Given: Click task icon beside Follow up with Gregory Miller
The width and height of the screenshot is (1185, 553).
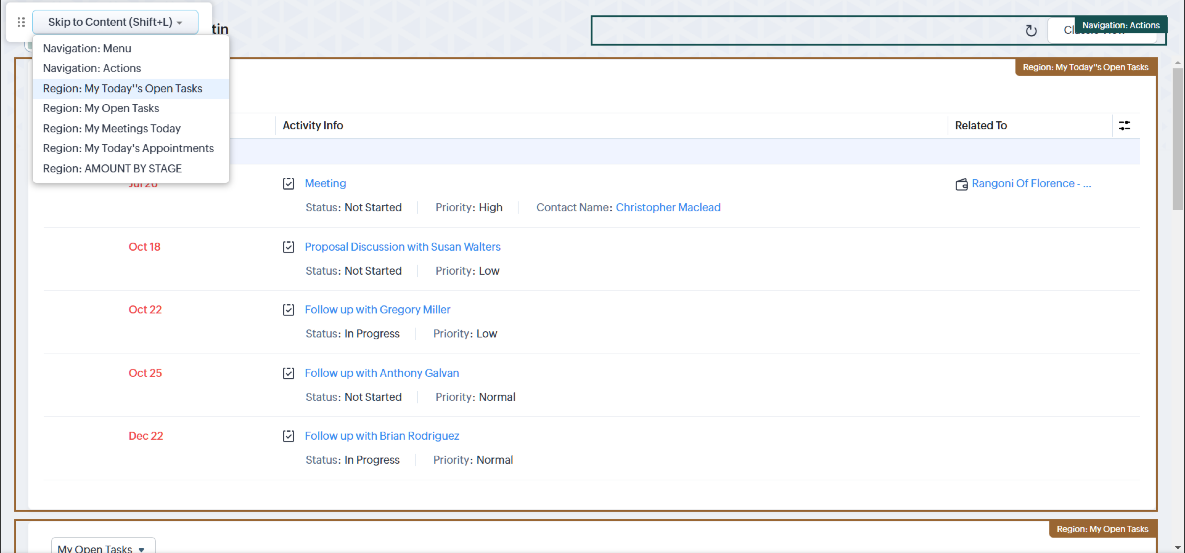Looking at the screenshot, I should 289,310.
